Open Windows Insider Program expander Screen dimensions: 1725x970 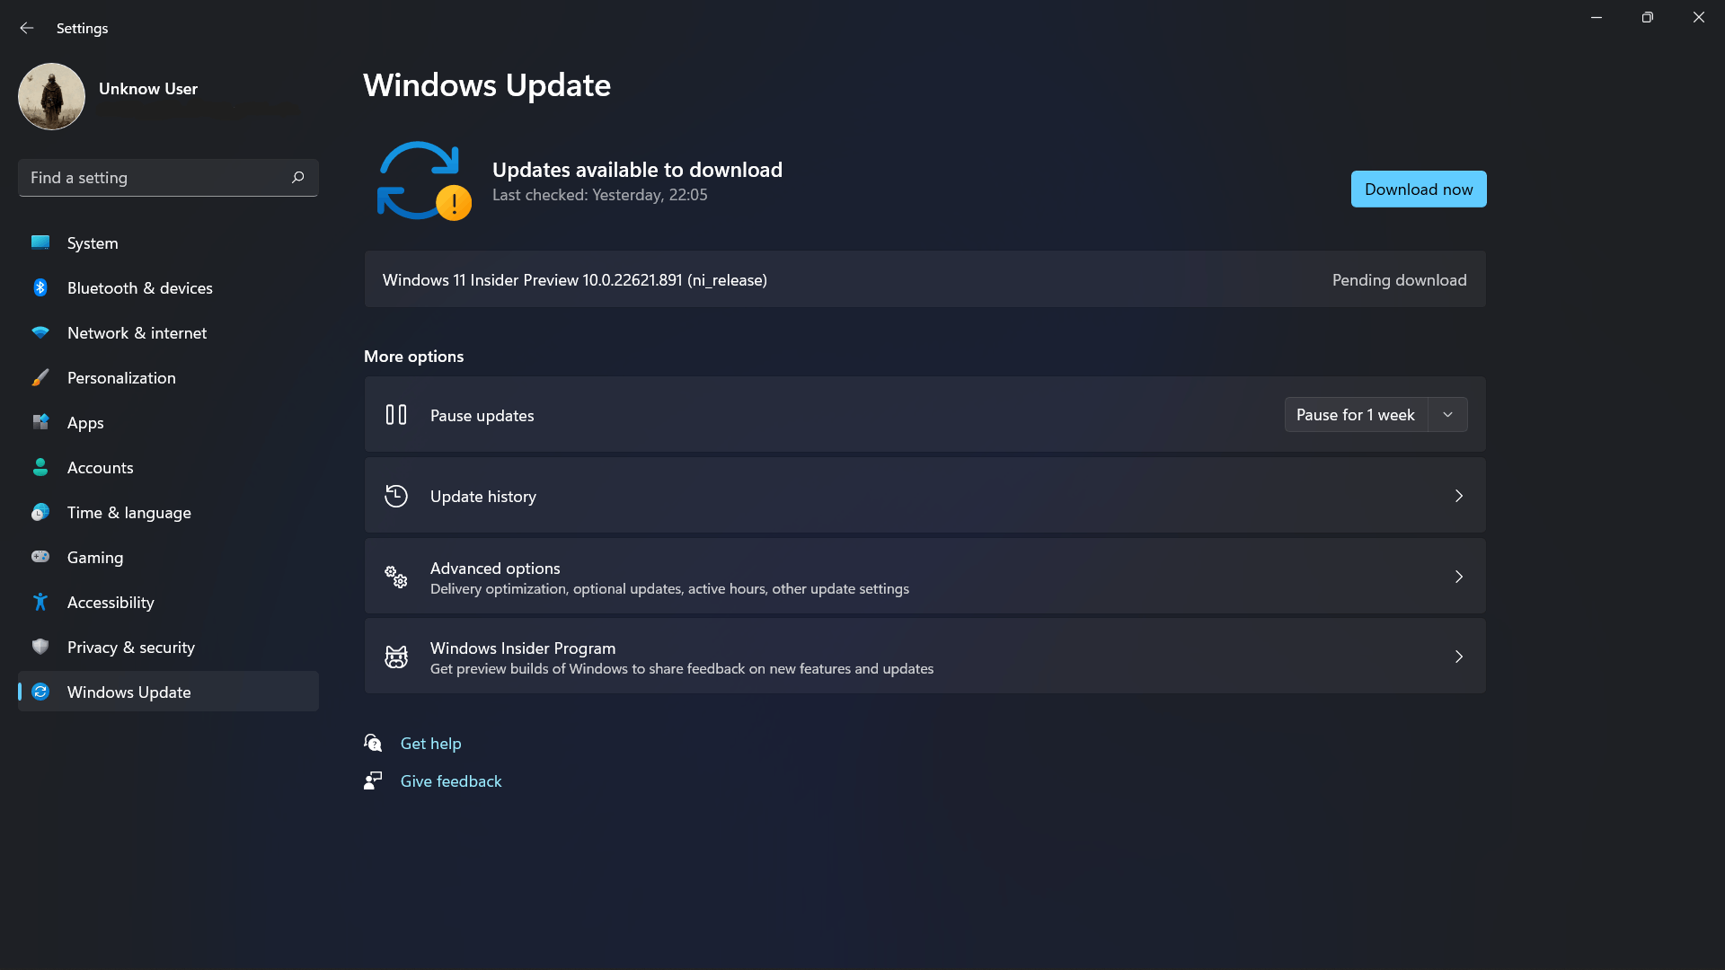pyautogui.click(x=1458, y=657)
